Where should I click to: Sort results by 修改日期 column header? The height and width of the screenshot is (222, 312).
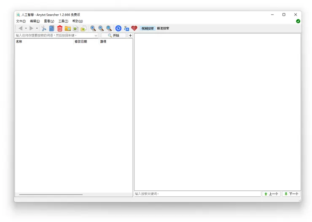pos(86,42)
